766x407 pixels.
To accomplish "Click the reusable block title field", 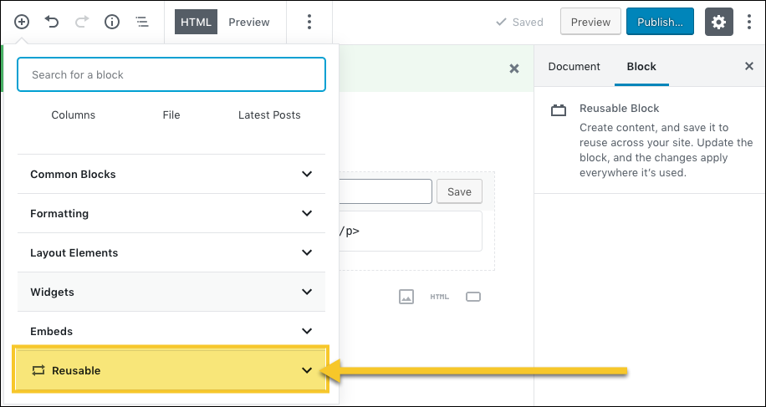I will tap(386, 191).
